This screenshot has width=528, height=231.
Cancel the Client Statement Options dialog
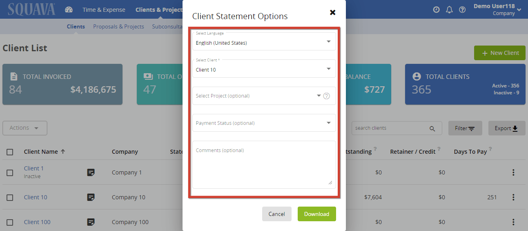pyautogui.click(x=276, y=214)
